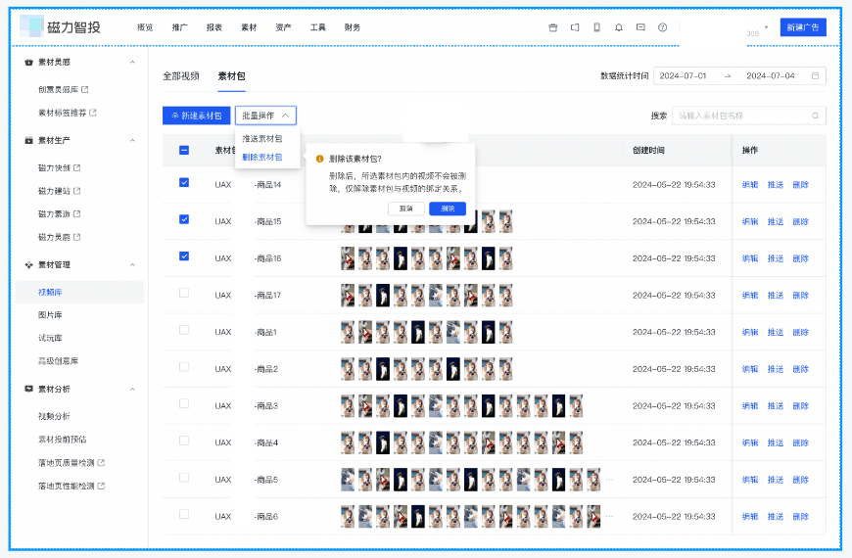Click the calendar icon in the top bar

552,27
